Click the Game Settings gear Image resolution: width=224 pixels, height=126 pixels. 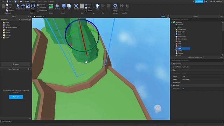pyautogui.click(x=115, y=8)
